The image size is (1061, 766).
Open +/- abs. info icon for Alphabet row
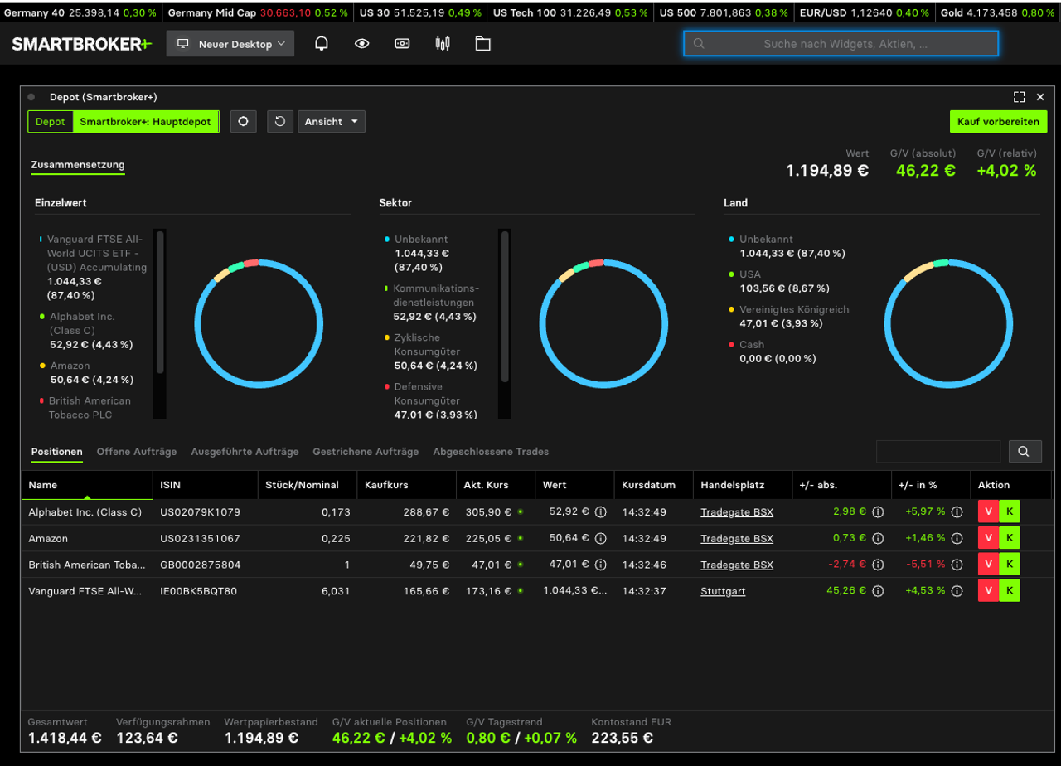[x=878, y=512]
